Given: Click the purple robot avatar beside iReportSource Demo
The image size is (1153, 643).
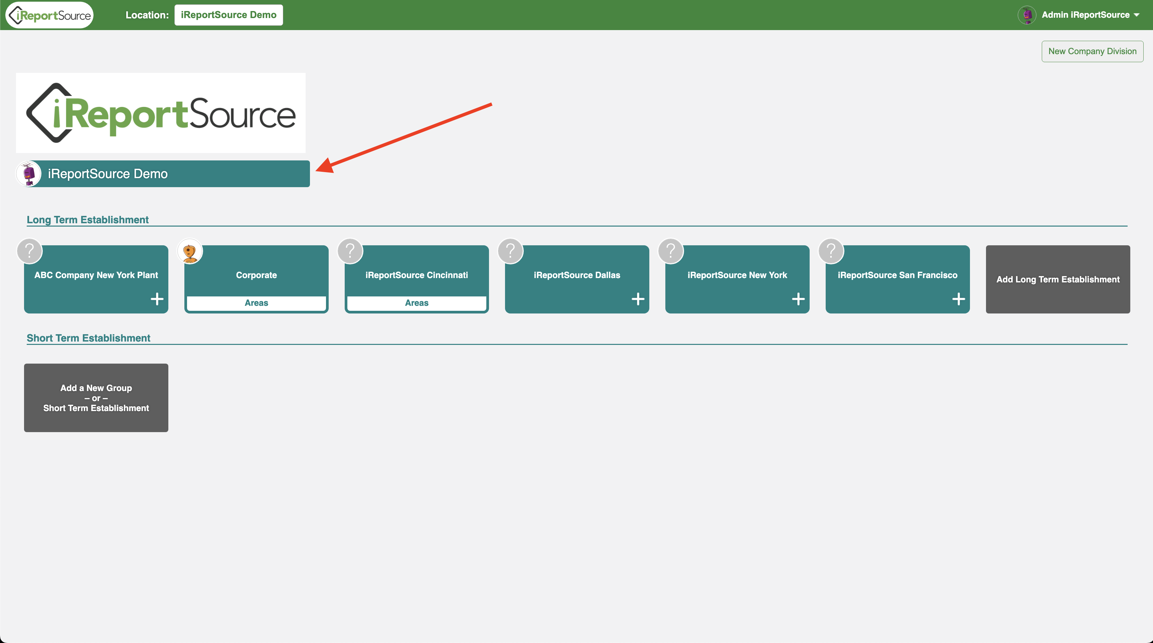Looking at the screenshot, I should 29,174.
